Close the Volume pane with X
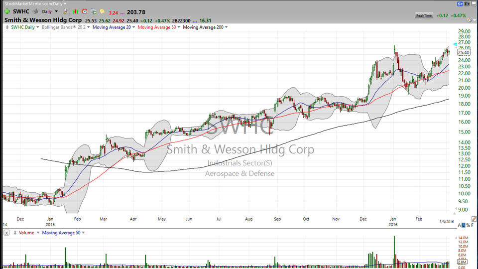Viewport: 478px width, 269px height. point(6,233)
